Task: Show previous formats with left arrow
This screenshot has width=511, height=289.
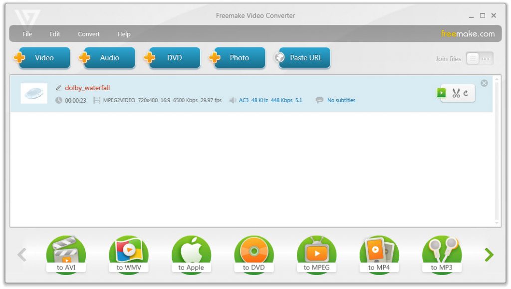Action: pyautogui.click(x=22, y=255)
